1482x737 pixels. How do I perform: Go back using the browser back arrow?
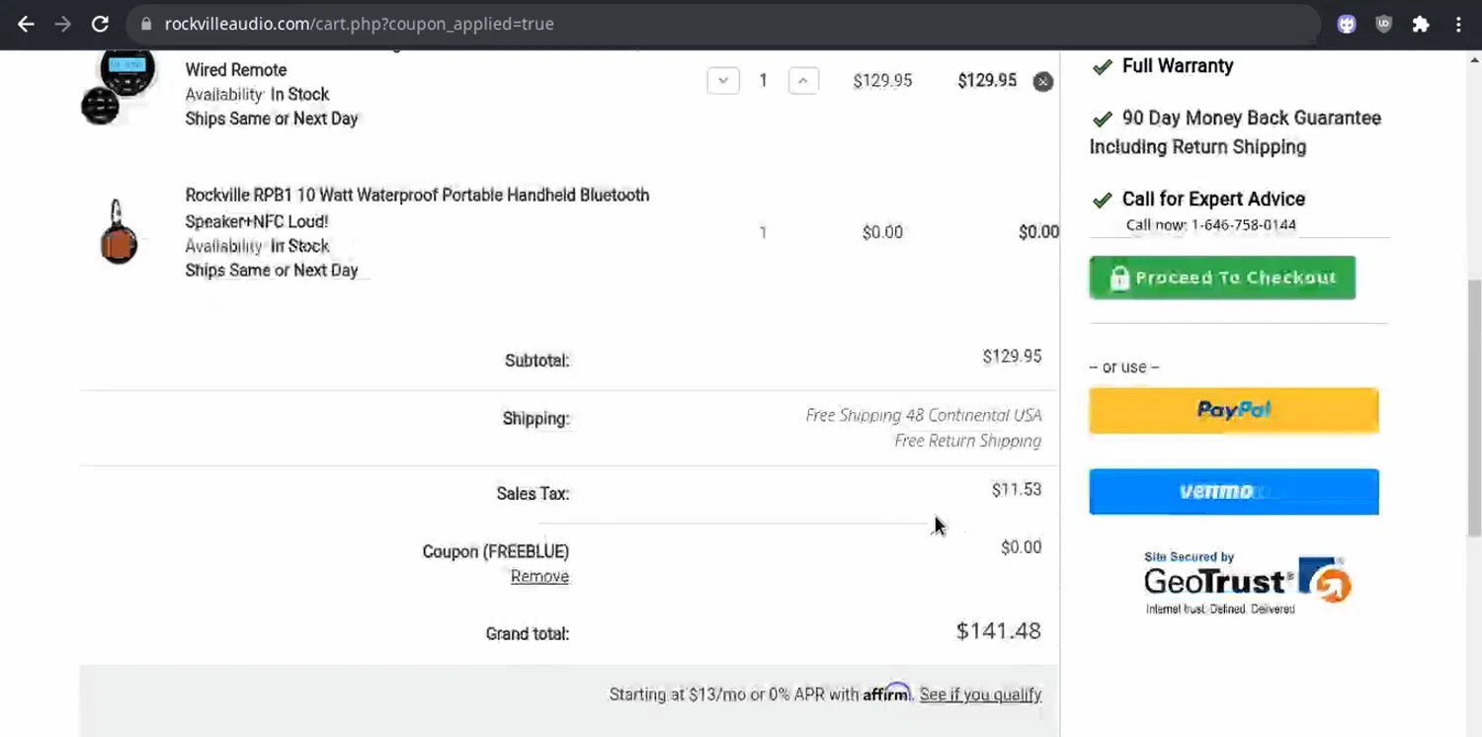[x=26, y=24]
